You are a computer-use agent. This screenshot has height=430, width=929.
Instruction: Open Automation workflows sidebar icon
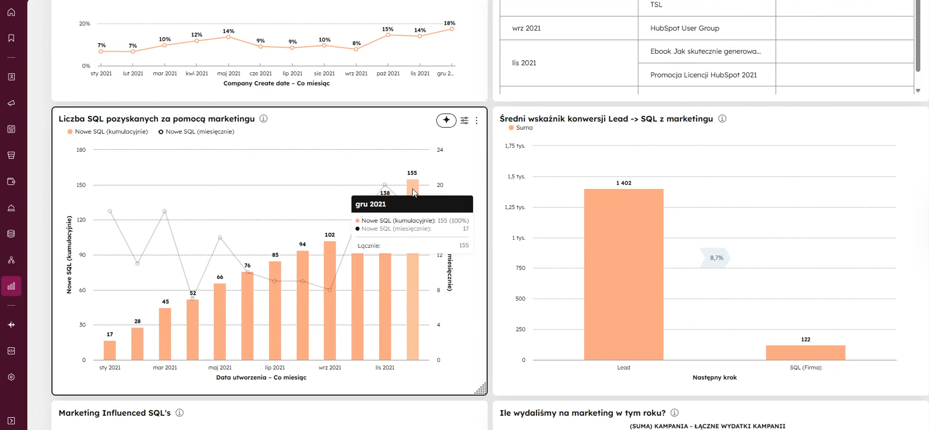click(x=11, y=260)
